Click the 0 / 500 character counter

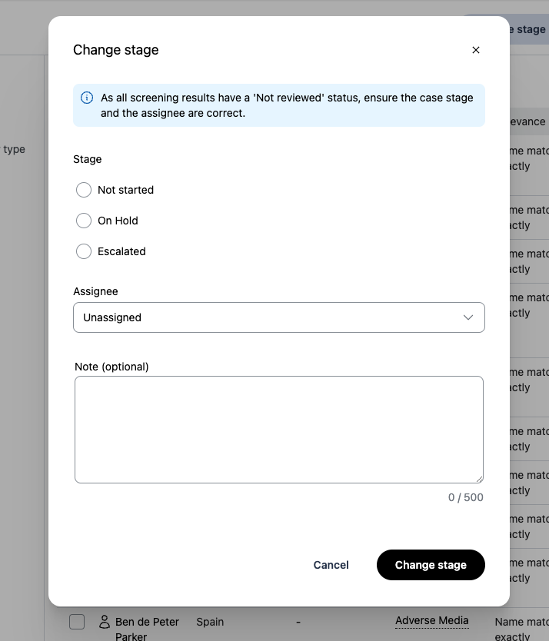pyautogui.click(x=465, y=497)
